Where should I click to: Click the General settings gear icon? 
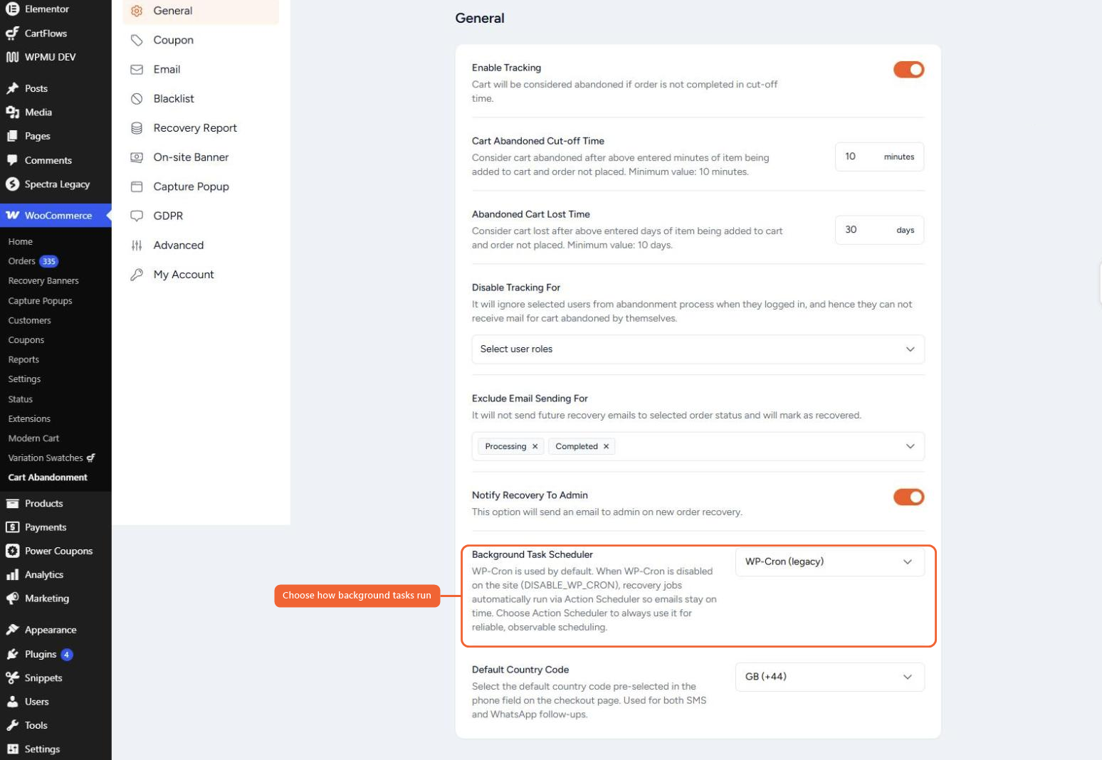(x=137, y=11)
